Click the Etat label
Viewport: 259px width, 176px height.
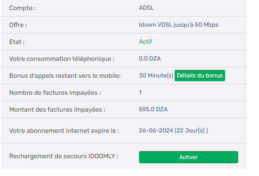click(x=17, y=42)
